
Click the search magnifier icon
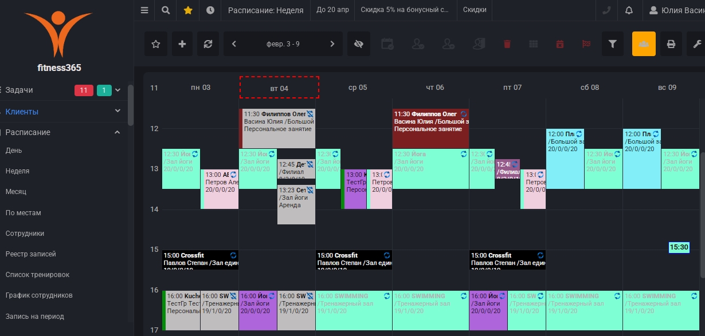pyautogui.click(x=166, y=10)
